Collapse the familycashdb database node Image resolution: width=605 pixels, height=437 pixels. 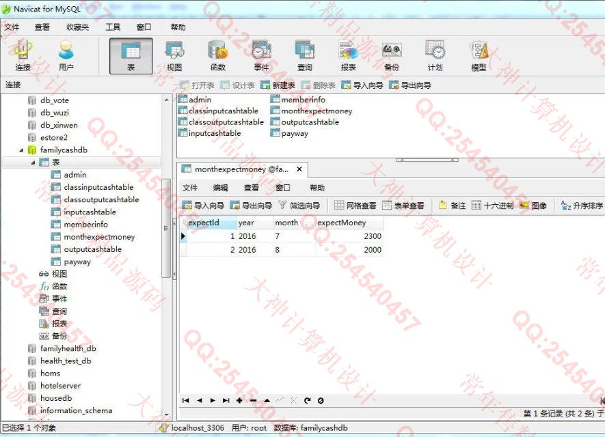pos(21,150)
